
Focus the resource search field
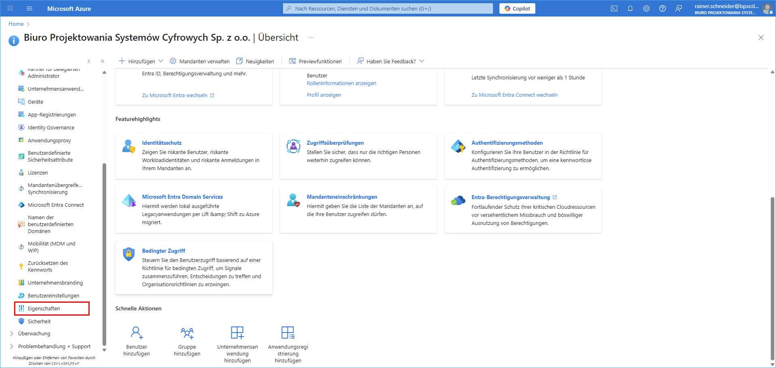coord(388,8)
